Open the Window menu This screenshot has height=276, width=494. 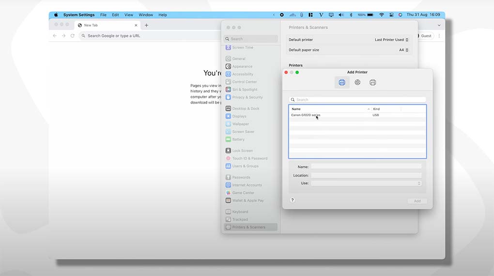(146, 15)
